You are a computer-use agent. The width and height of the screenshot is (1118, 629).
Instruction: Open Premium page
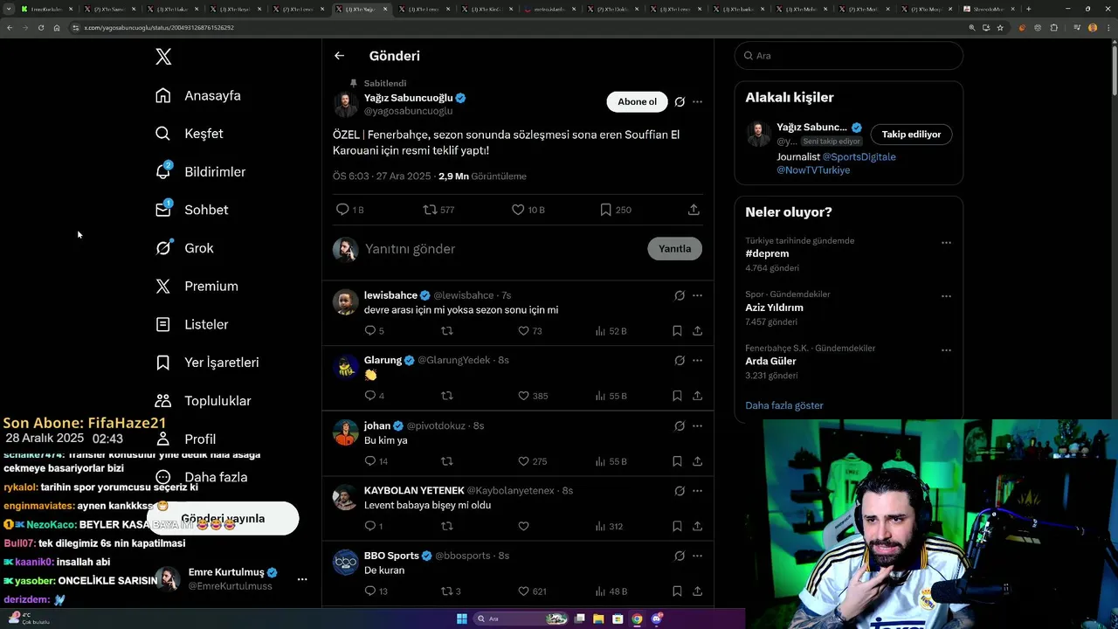[x=197, y=286]
